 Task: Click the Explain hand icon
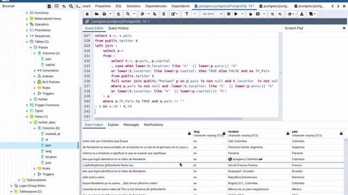(x=251, y=14)
